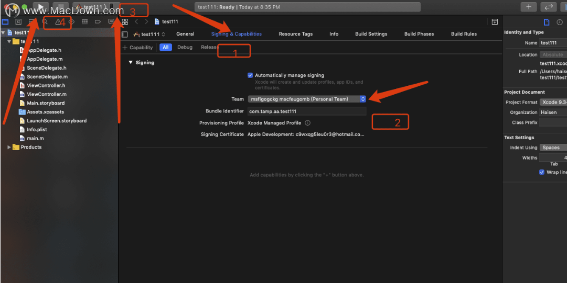Open the Report navigator speech-bubble icon

111,21
